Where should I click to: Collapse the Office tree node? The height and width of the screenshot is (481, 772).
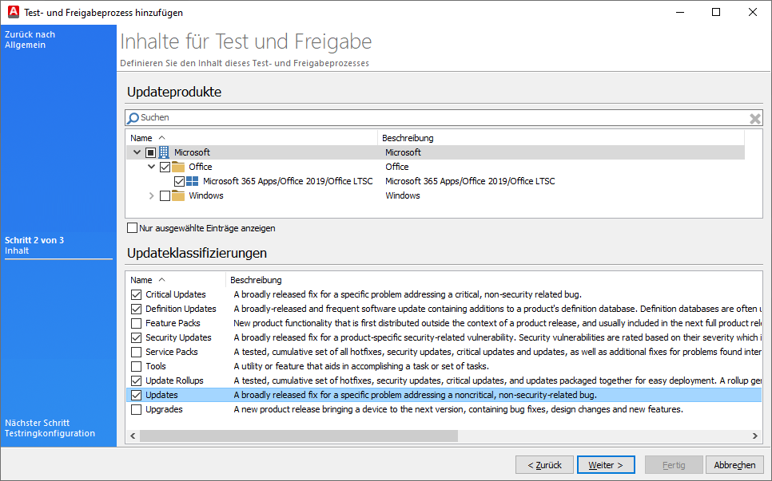(x=151, y=166)
